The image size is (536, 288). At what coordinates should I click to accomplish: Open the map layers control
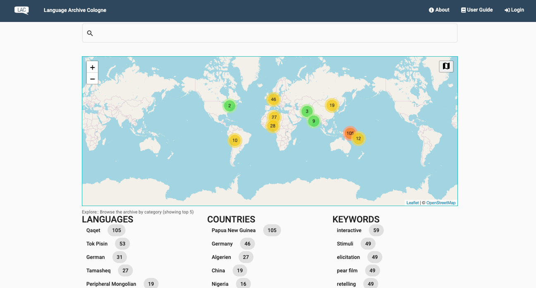(446, 66)
